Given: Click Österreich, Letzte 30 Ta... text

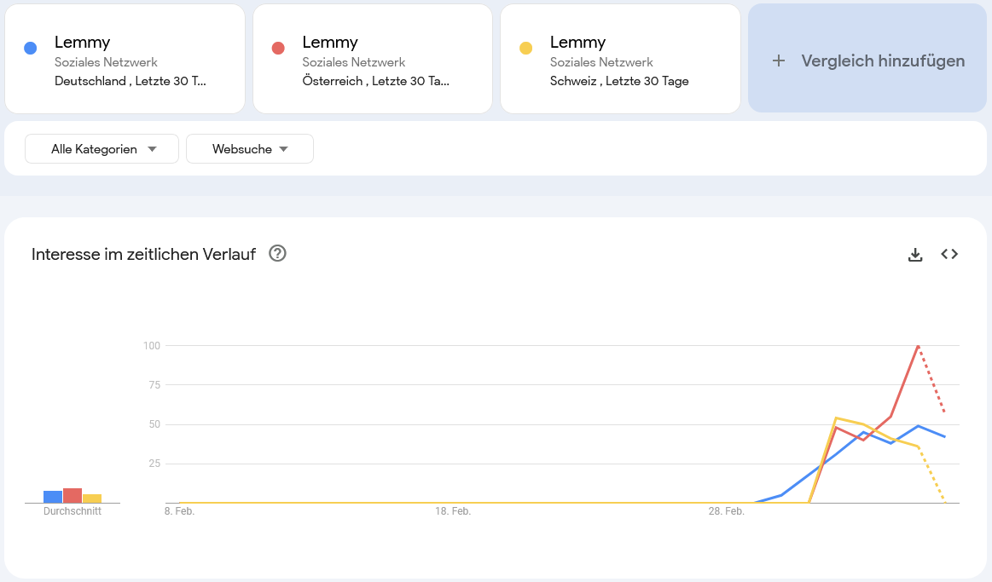Looking at the screenshot, I should [x=376, y=81].
